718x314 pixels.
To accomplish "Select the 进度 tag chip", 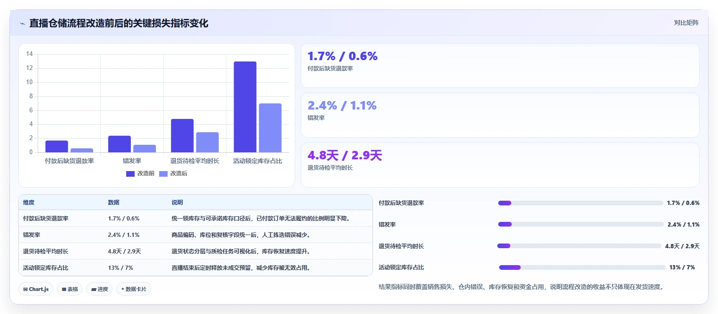I will tap(99, 289).
